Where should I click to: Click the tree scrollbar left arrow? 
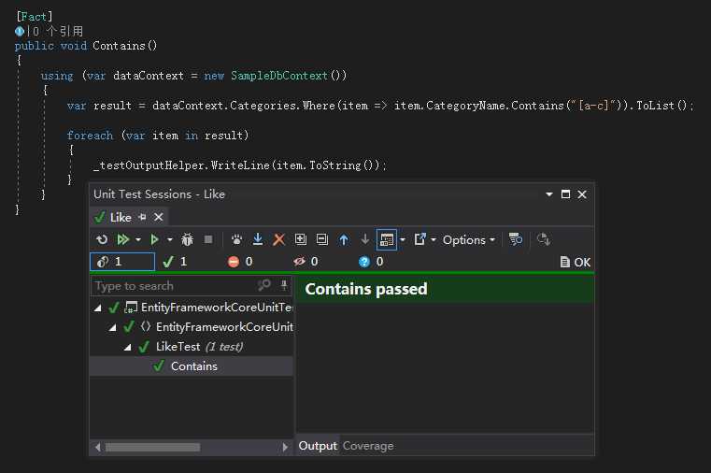tap(97, 447)
